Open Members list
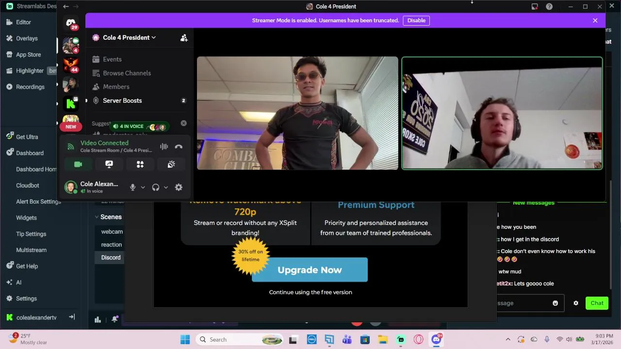The width and height of the screenshot is (621, 349). click(116, 87)
